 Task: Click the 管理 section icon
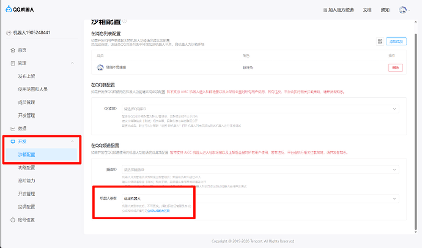13,63
